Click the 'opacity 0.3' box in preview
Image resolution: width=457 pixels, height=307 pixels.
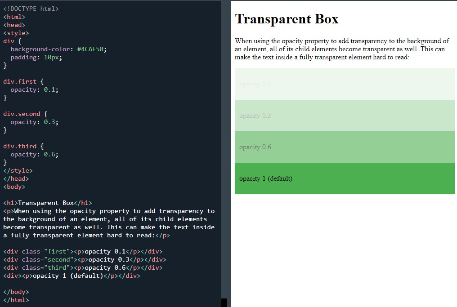click(x=344, y=116)
